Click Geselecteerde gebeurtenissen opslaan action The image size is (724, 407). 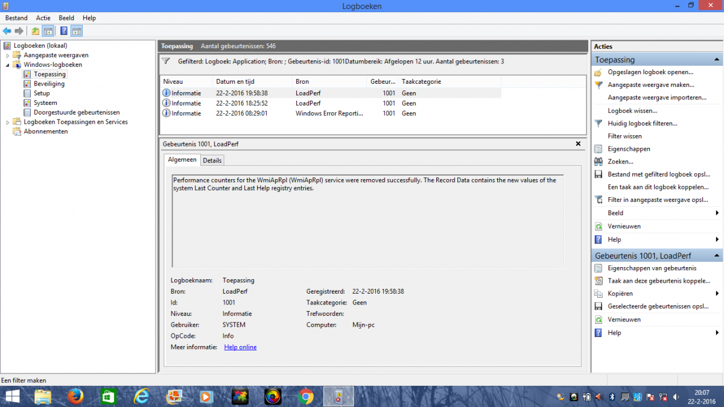tap(658, 306)
